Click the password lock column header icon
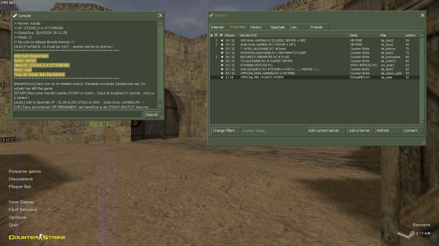This screenshot has height=246, width=439. pos(212,35)
